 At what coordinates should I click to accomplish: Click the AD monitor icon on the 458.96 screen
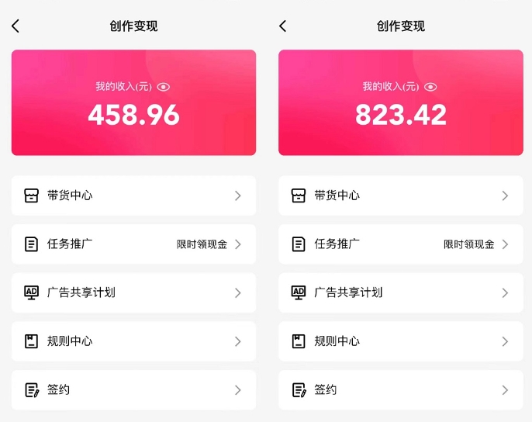point(31,292)
